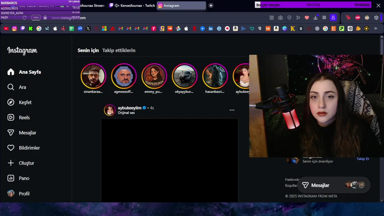Select the Instagram browser tab
Screen dimensions: 384x216
click(181, 5)
